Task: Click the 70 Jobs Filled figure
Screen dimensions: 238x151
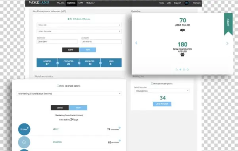Action: point(182,20)
